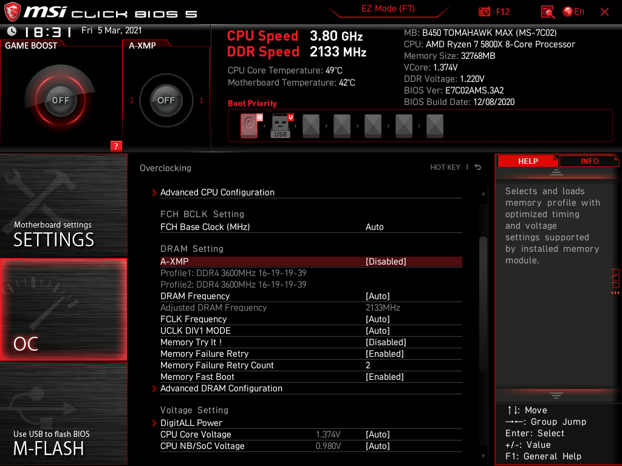Open the red question mark help icon
Image resolution: width=622 pixels, height=466 pixels.
[x=116, y=146]
